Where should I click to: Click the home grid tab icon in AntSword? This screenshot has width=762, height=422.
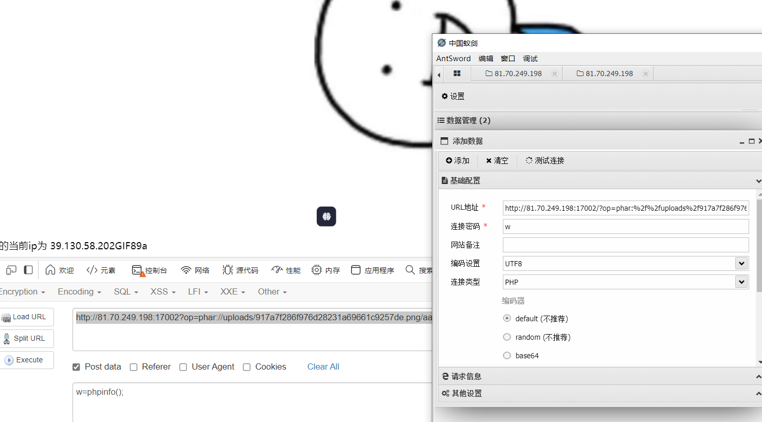[x=457, y=74]
